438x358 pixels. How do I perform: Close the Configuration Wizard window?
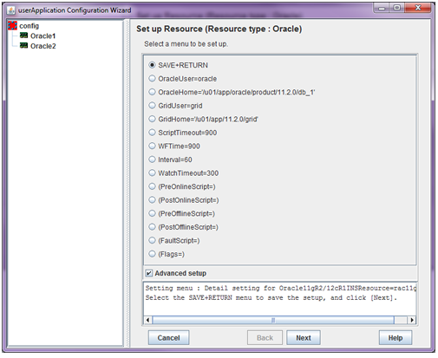(418, 8)
